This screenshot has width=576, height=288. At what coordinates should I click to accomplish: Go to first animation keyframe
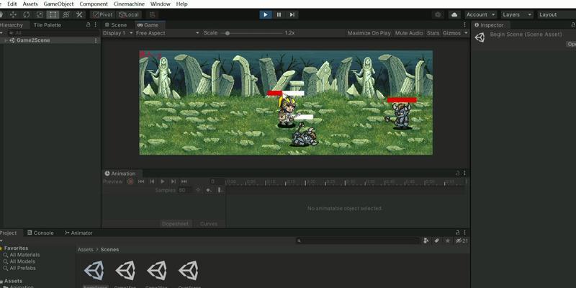tap(141, 181)
